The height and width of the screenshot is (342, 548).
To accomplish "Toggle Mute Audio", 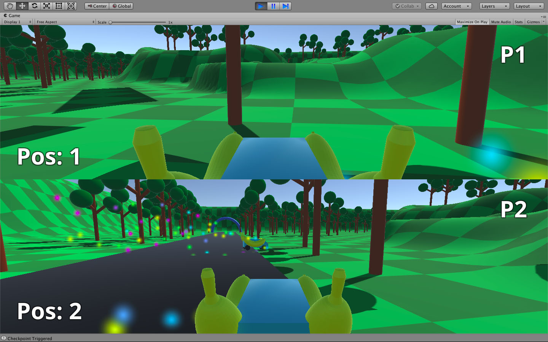I will coord(501,22).
